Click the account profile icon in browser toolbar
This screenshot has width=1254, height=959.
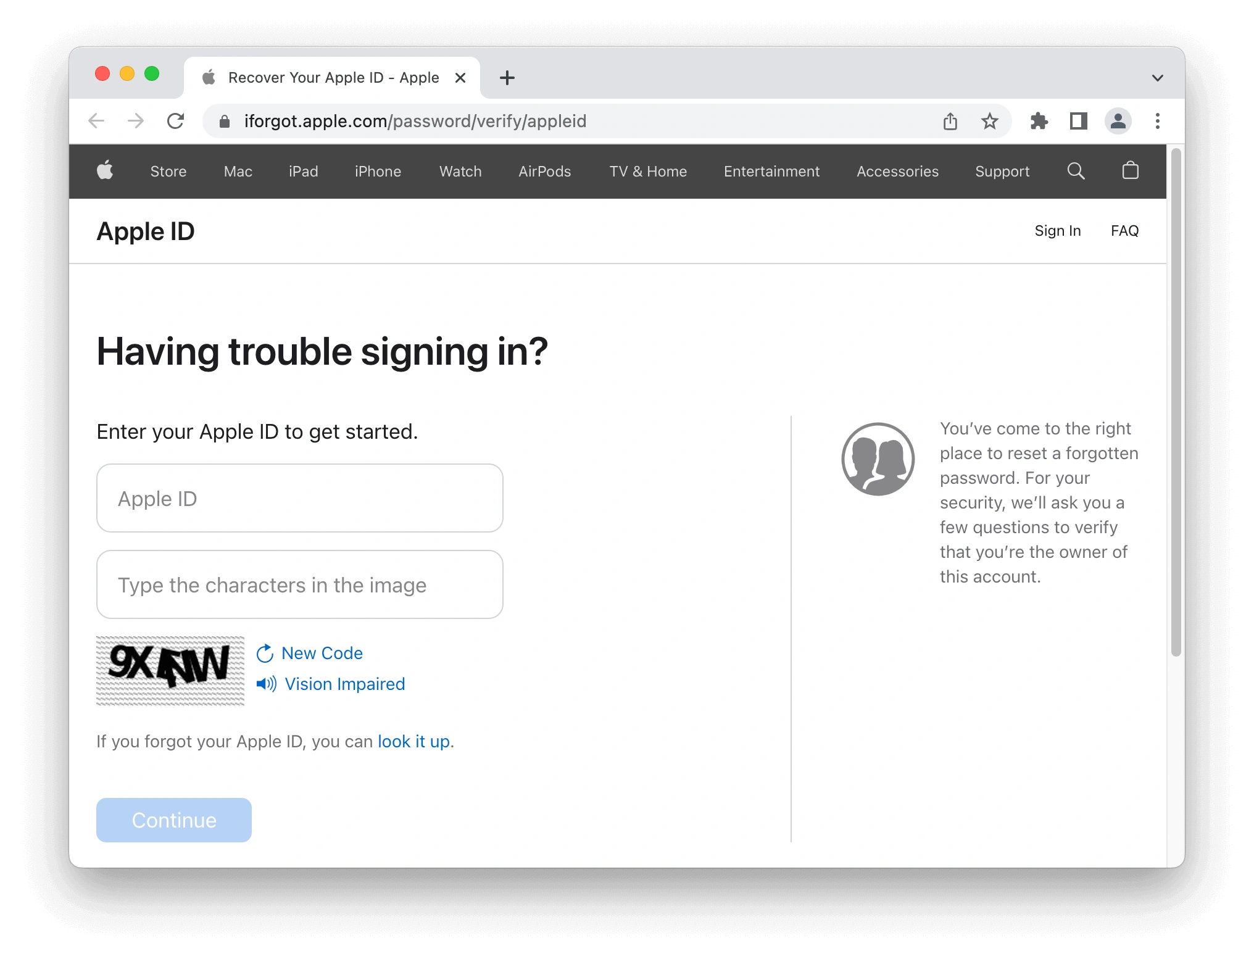pos(1118,121)
